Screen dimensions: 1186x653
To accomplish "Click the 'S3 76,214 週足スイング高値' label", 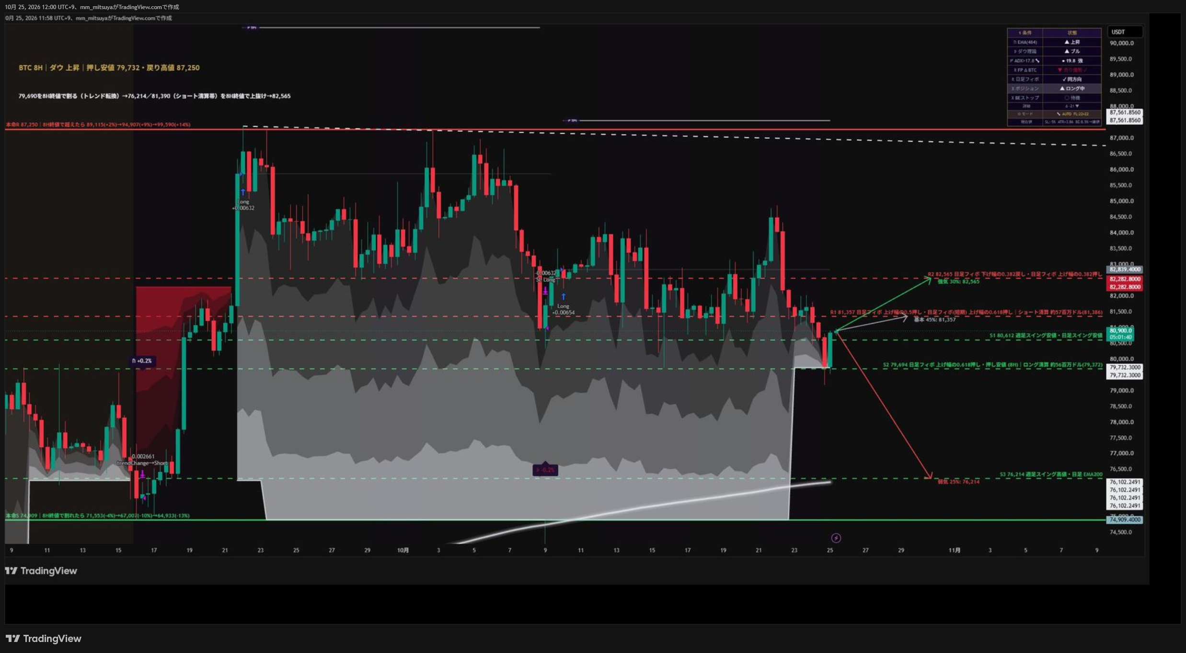I will pyautogui.click(x=1051, y=474).
